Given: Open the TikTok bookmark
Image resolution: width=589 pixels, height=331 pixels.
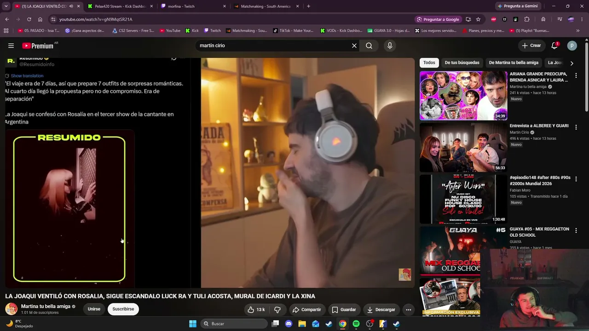Looking at the screenshot, I should tap(293, 31).
